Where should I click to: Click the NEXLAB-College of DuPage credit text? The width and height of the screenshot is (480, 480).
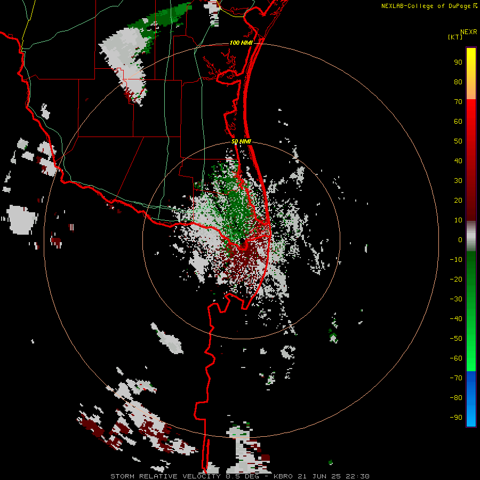click(429, 6)
